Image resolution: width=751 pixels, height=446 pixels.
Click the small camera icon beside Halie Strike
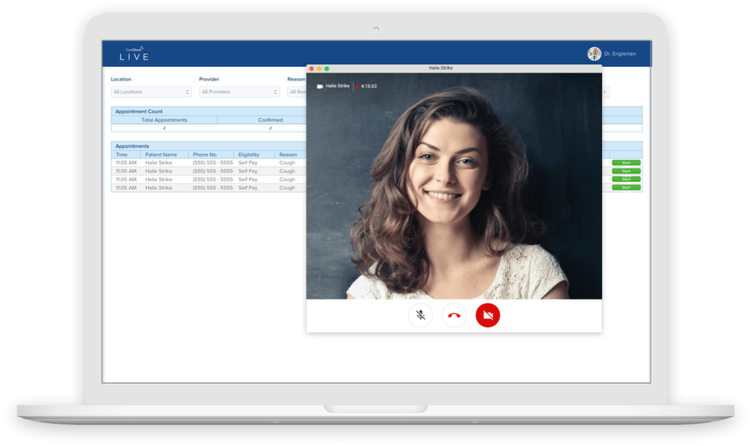pos(320,86)
